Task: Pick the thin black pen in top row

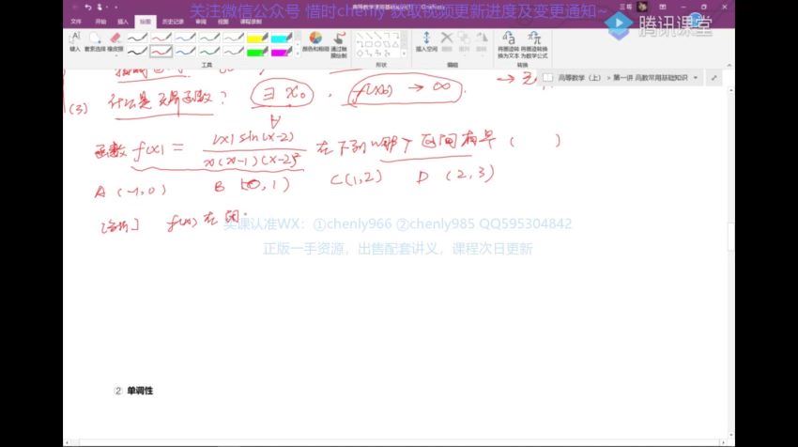Action: click(x=137, y=38)
